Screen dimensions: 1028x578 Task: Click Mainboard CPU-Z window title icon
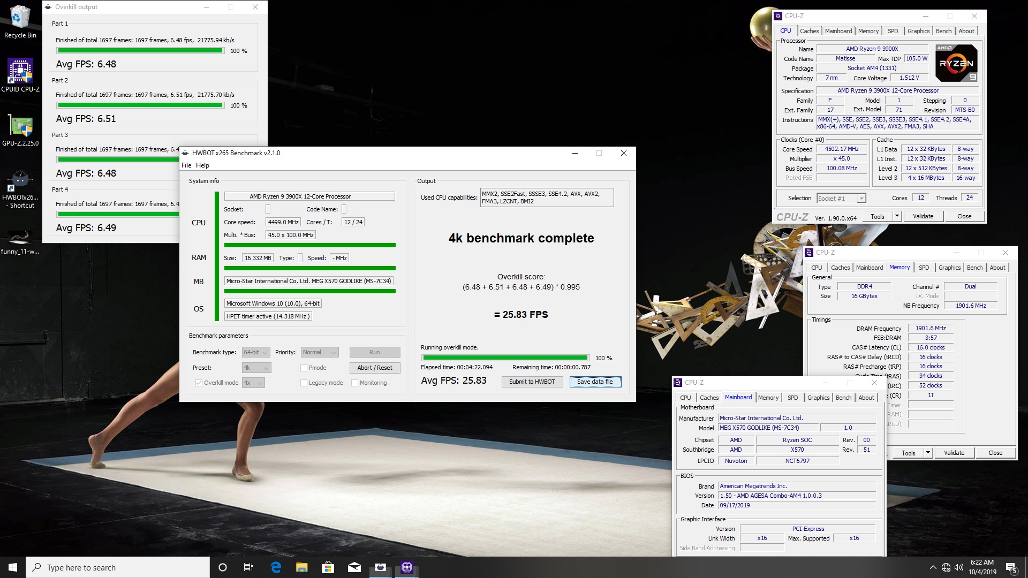[678, 383]
